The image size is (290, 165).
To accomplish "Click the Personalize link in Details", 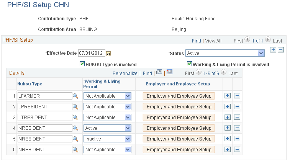I will pos(125,74).
